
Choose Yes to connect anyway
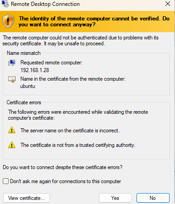(115, 198)
